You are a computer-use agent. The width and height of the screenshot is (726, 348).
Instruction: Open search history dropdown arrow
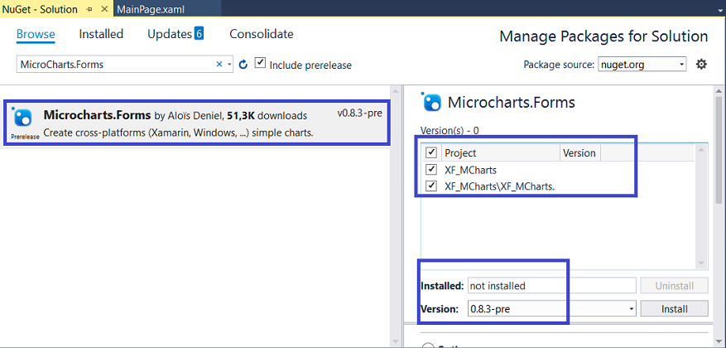point(229,65)
